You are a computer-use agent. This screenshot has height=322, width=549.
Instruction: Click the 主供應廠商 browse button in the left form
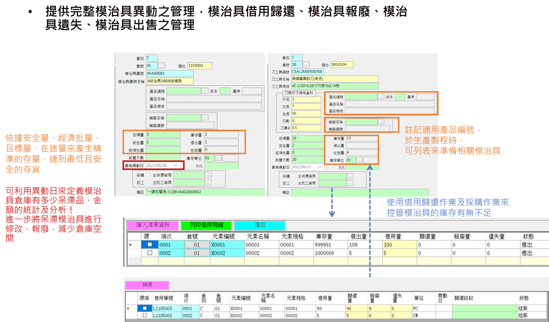[x=208, y=175]
